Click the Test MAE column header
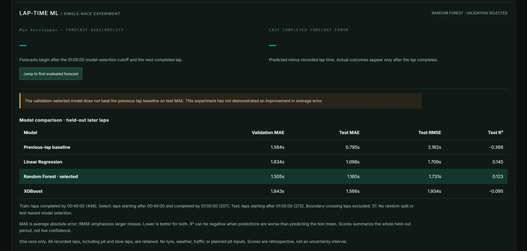This screenshot has width=527, height=251. (x=349, y=132)
